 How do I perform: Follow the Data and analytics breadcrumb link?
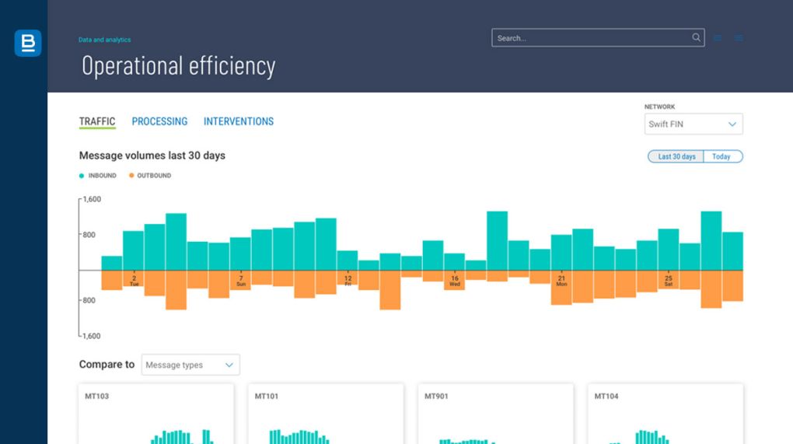(x=104, y=40)
